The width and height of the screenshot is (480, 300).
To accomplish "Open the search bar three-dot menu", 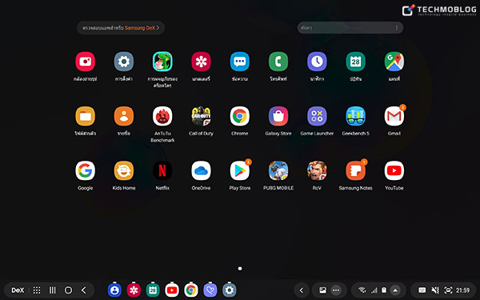I will click(x=397, y=28).
